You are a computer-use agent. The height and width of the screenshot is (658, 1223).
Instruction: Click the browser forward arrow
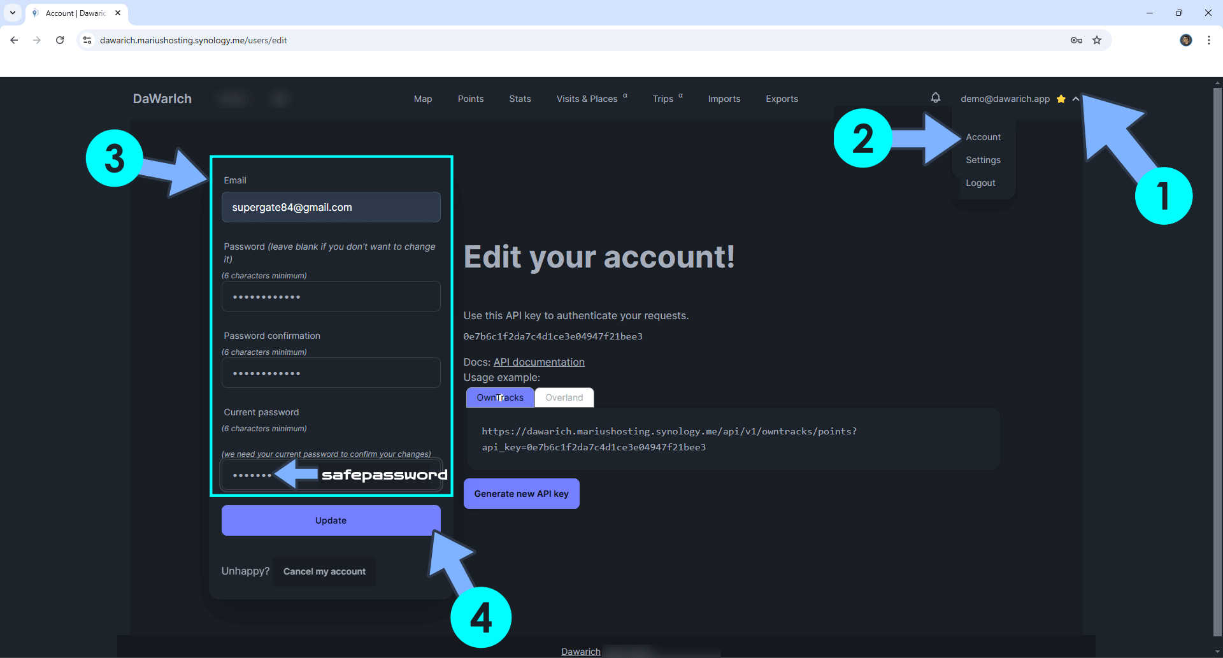(x=37, y=40)
